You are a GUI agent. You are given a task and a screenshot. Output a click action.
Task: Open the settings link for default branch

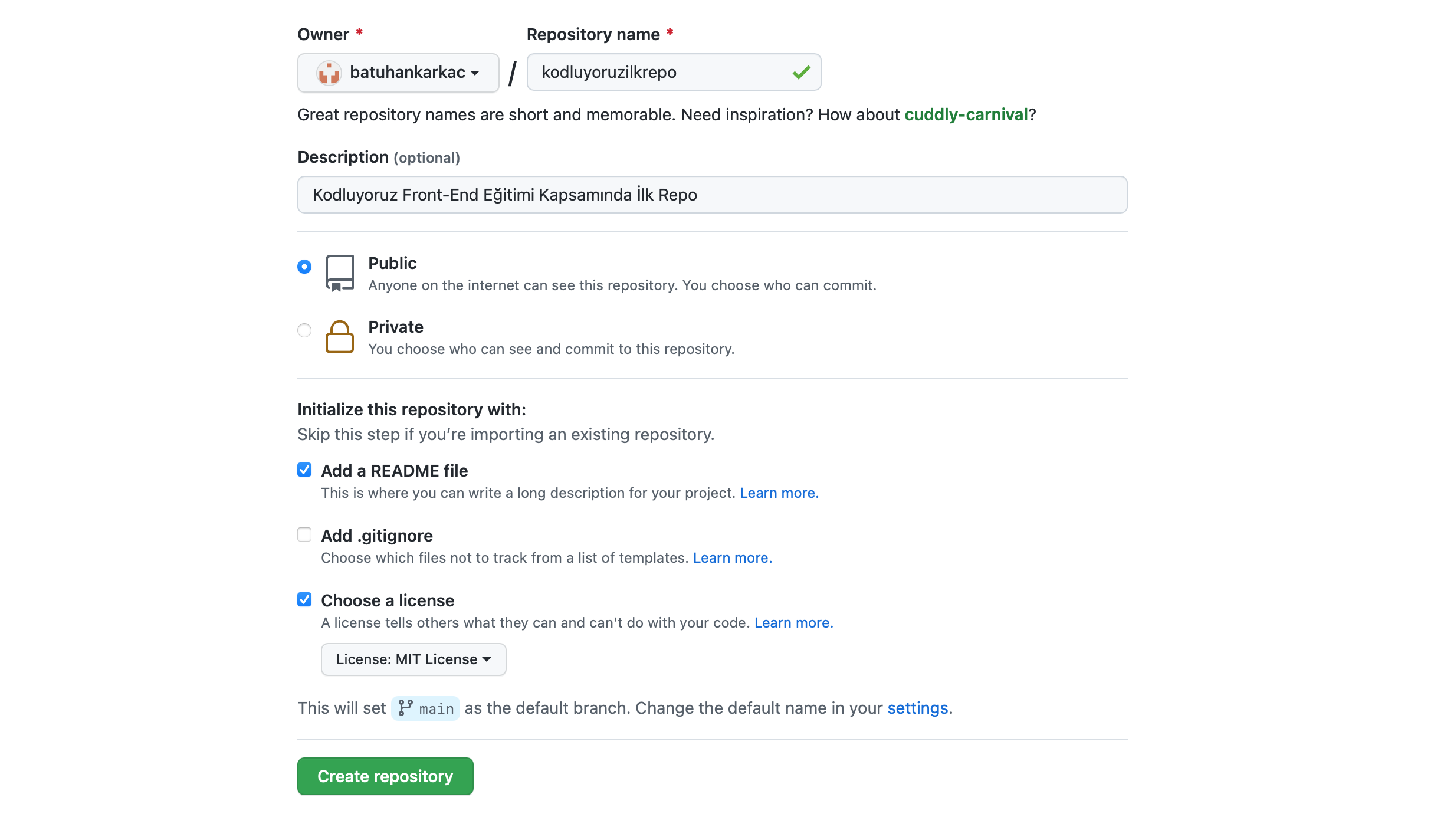pos(918,708)
